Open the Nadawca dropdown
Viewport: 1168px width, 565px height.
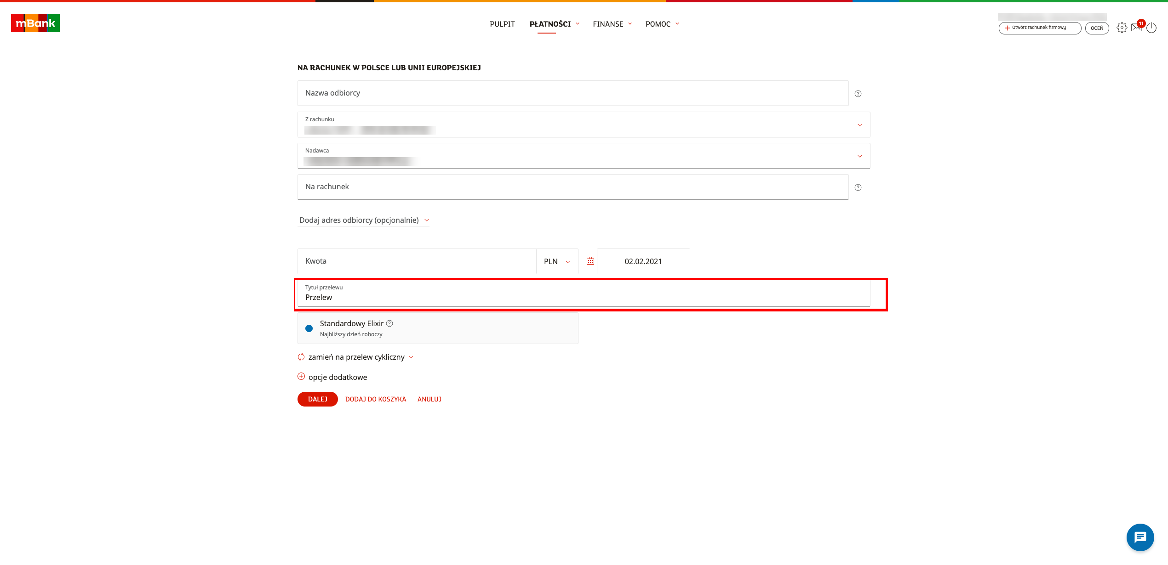pyautogui.click(x=859, y=156)
